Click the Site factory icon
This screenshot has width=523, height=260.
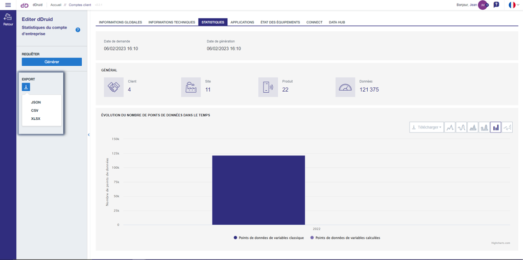[191, 87]
